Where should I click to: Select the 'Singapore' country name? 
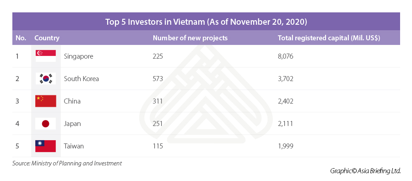point(79,56)
